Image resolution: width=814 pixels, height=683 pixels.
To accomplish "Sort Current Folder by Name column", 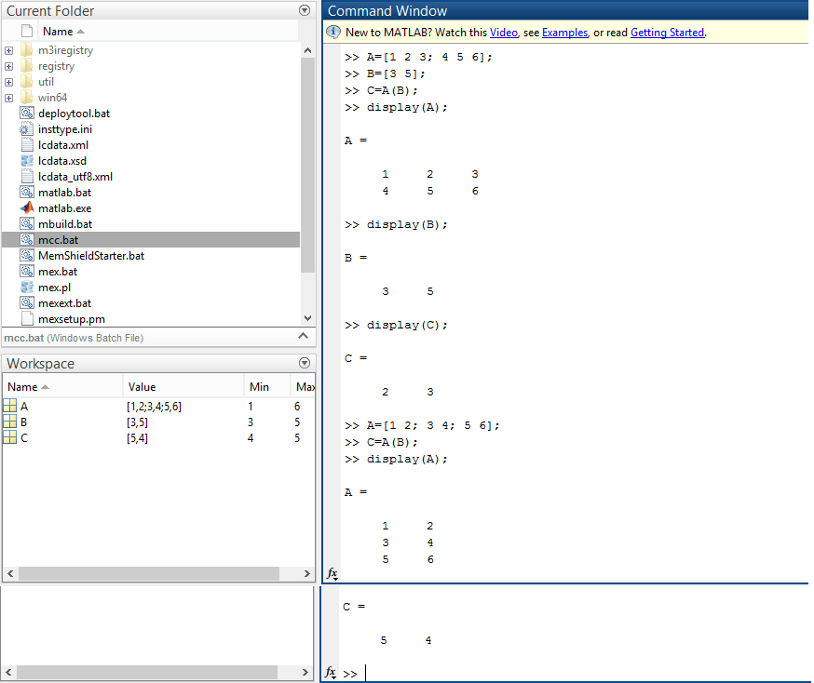I will 169,31.
